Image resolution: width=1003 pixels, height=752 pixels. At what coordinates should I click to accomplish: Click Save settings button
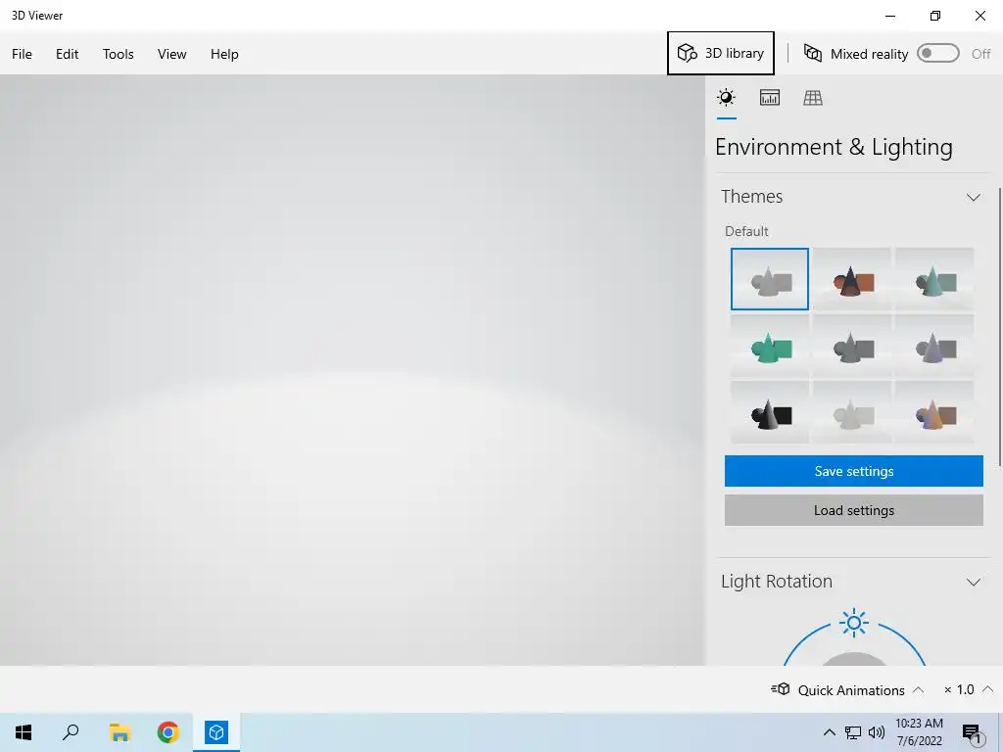click(x=853, y=471)
